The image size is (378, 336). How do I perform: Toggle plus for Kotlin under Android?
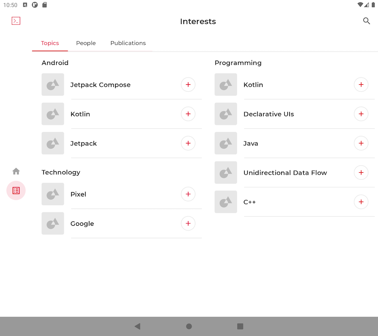188,114
